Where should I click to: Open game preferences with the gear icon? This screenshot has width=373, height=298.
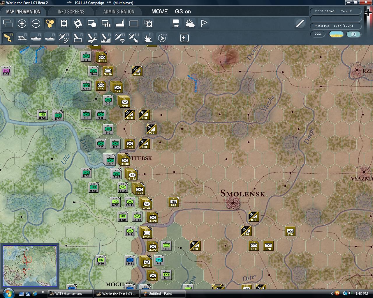click(78, 24)
